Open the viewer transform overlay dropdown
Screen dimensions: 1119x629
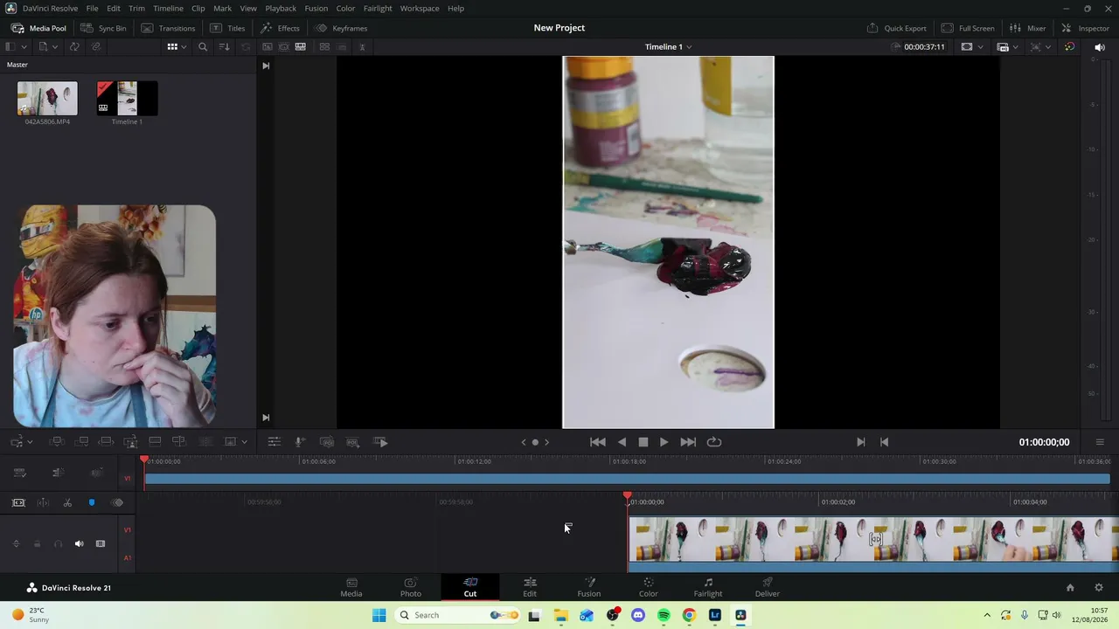tap(1047, 46)
